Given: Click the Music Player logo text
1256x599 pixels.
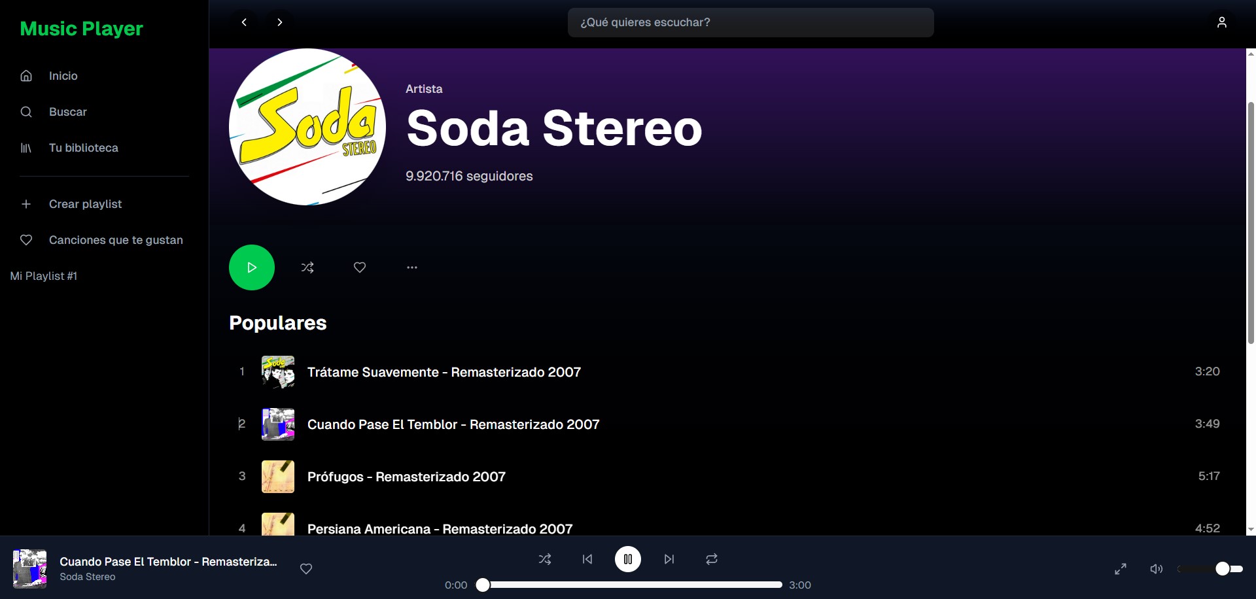Looking at the screenshot, I should tap(81, 29).
